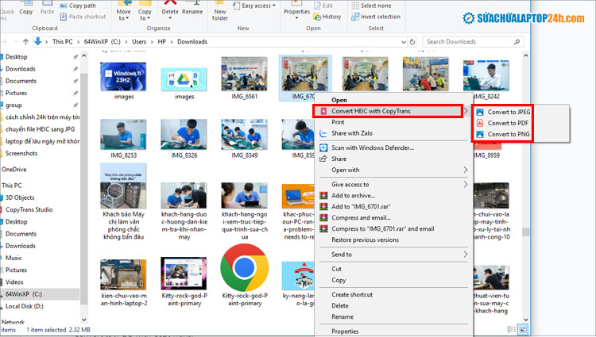Screen dimensions: 596x337
Task: Click the Share icon in context menu
Action: click(x=323, y=159)
